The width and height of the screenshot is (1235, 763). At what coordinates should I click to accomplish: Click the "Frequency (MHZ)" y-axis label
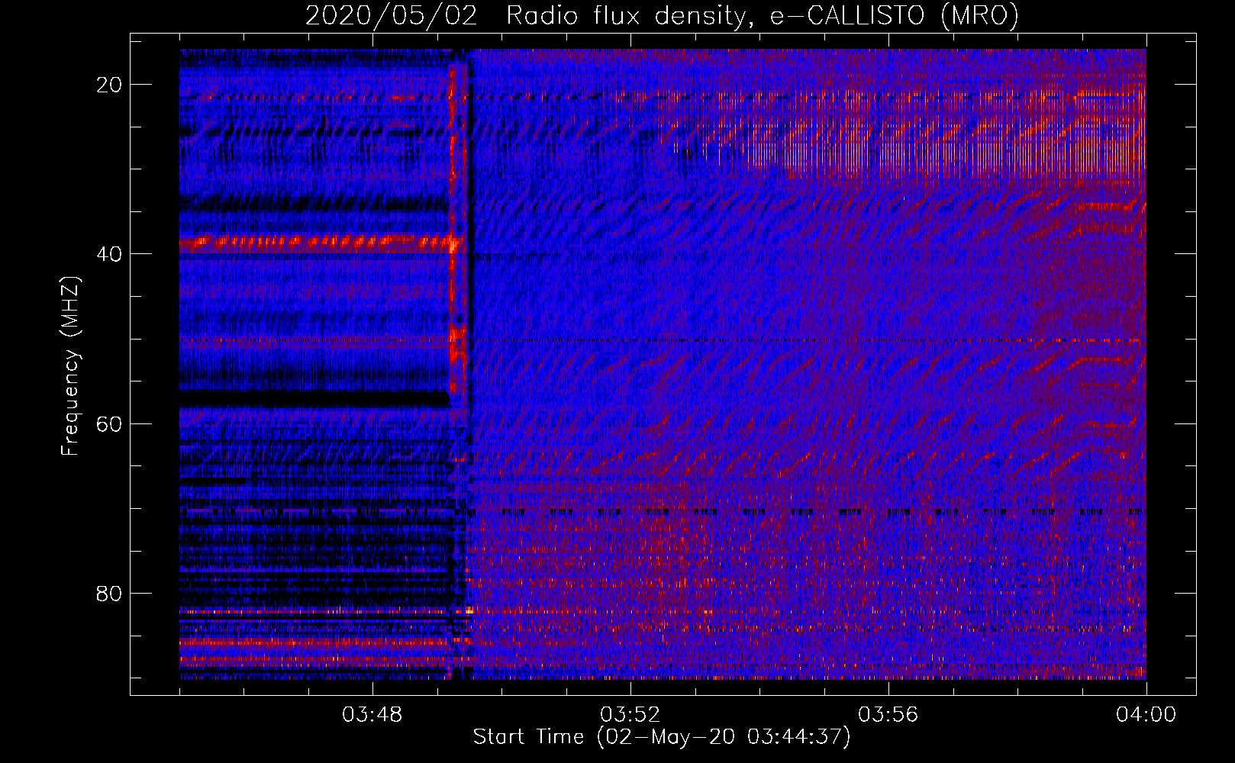(x=70, y=366)
